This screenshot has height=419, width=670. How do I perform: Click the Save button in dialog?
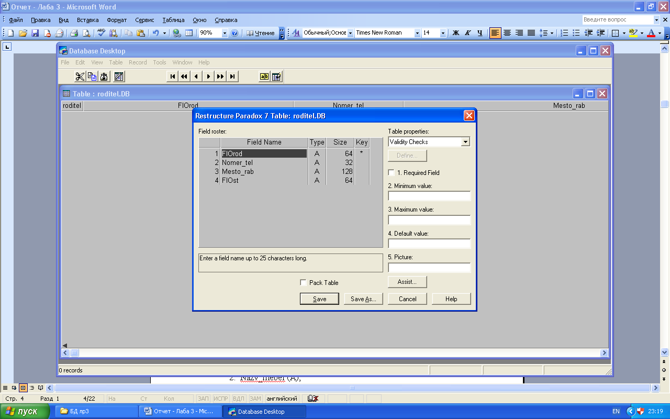tap(319, 299)
